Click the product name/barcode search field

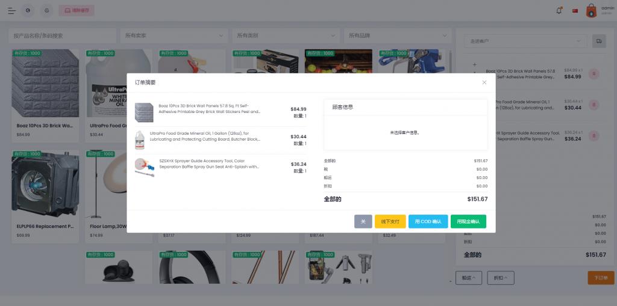click(x=62, y=35)
